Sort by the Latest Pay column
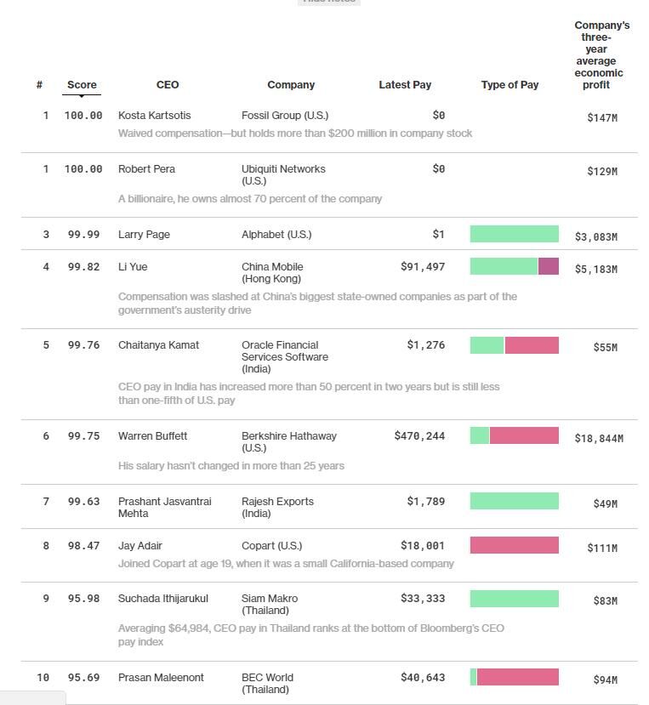 [405, 85]
